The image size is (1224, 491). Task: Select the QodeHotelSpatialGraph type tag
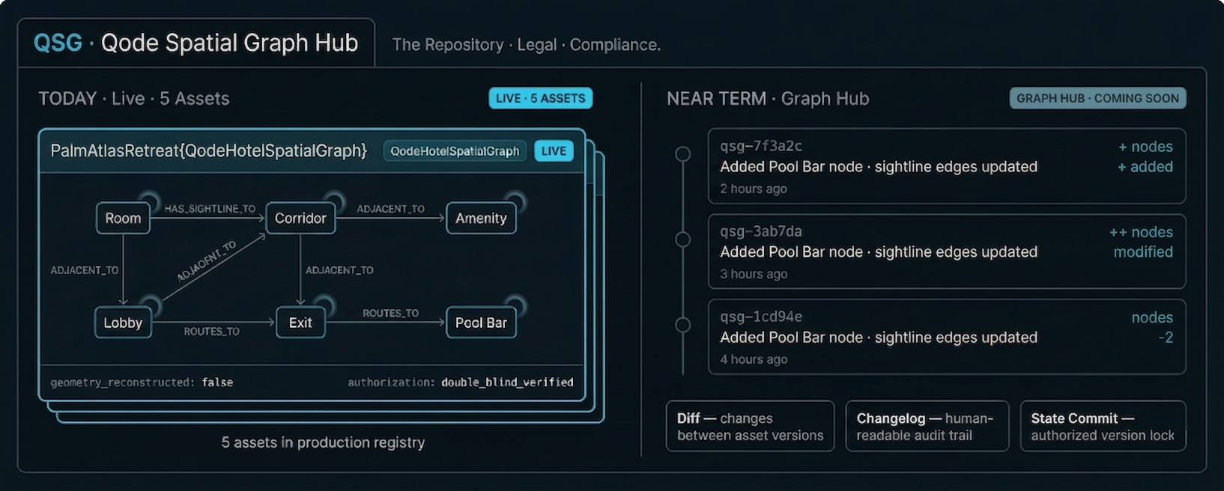[x=455, y=151]
